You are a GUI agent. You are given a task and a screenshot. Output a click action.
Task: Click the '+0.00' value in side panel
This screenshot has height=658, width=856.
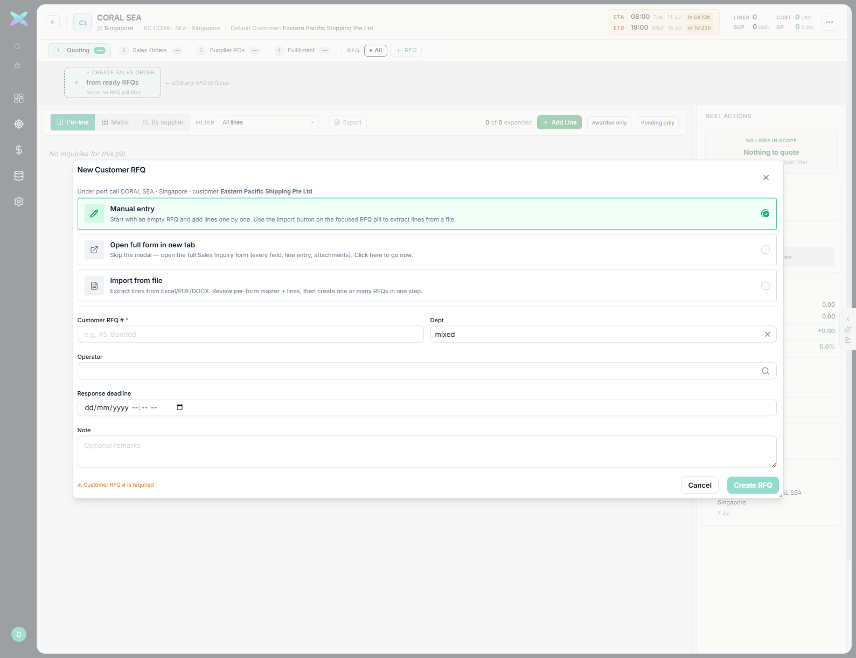point(826,331)
